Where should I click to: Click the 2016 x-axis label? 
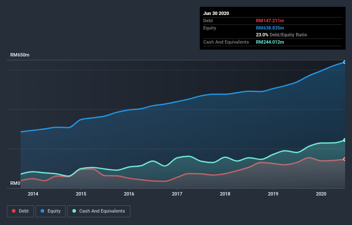coord(129,194)
